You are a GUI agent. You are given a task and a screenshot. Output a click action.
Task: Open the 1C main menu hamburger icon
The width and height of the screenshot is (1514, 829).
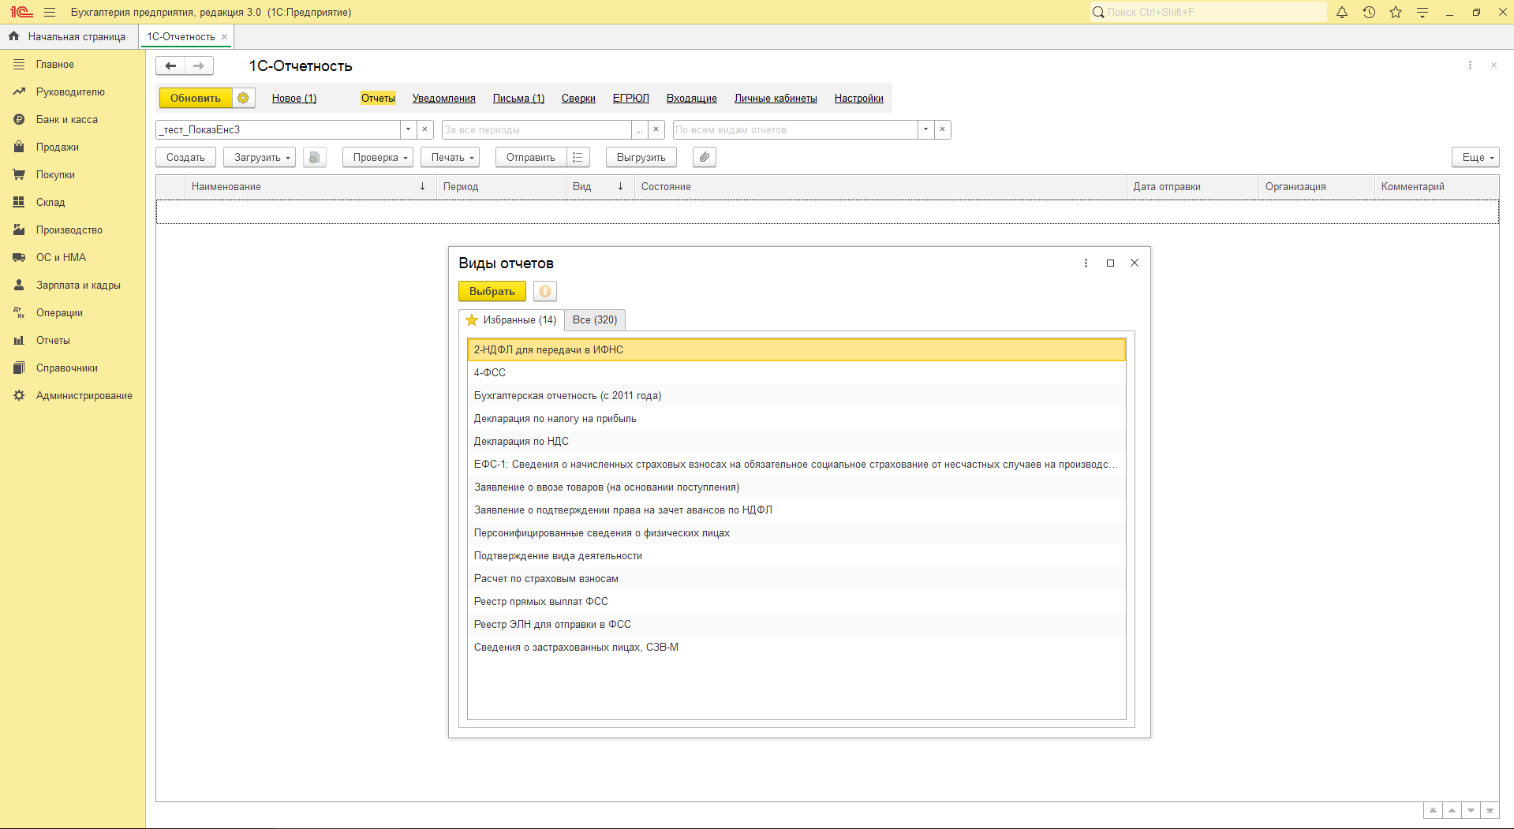[x=50, y=12]
